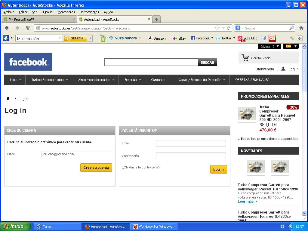This screenshot has width=308, height=231.
Task: Click the page scrollbar down arrow
Action: [304, 213]
